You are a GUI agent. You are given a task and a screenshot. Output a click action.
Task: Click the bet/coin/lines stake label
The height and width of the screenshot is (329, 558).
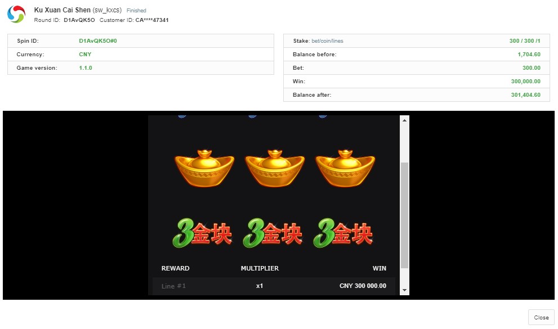coord(327,41)
